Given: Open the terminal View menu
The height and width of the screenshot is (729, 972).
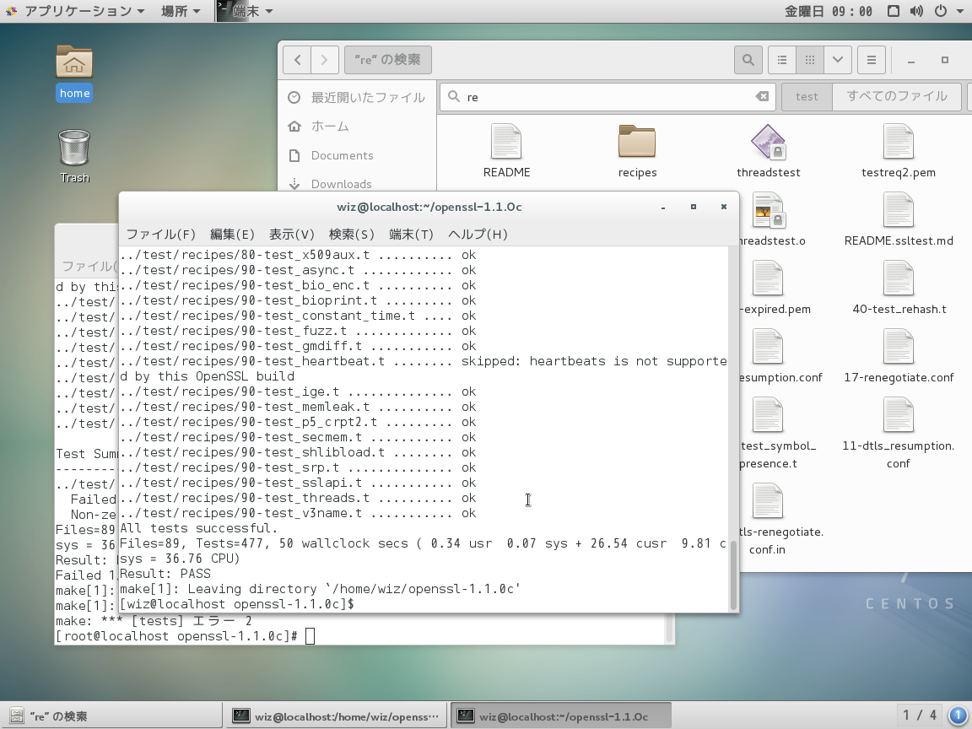Looking at the screenshot, I should pos(291,235).
